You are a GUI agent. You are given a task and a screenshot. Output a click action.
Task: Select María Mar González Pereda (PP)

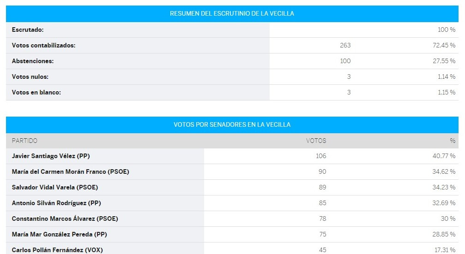pos(59,235)
